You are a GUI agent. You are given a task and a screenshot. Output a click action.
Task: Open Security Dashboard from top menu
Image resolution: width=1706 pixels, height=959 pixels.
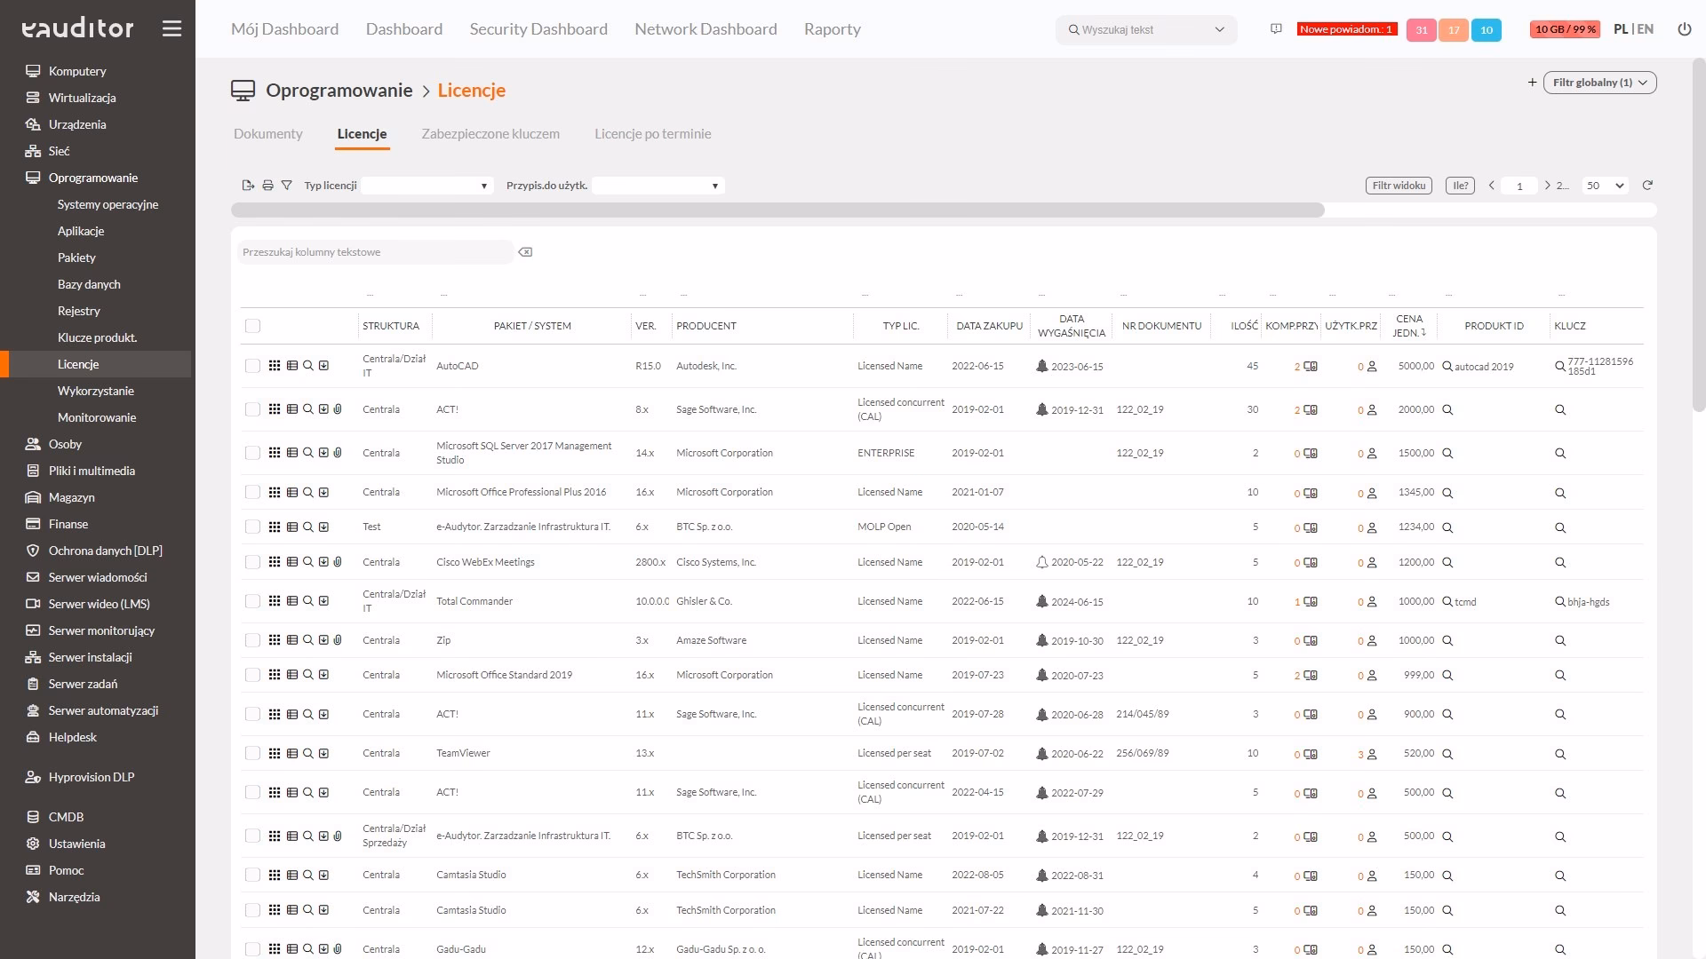tap(538, 29)
